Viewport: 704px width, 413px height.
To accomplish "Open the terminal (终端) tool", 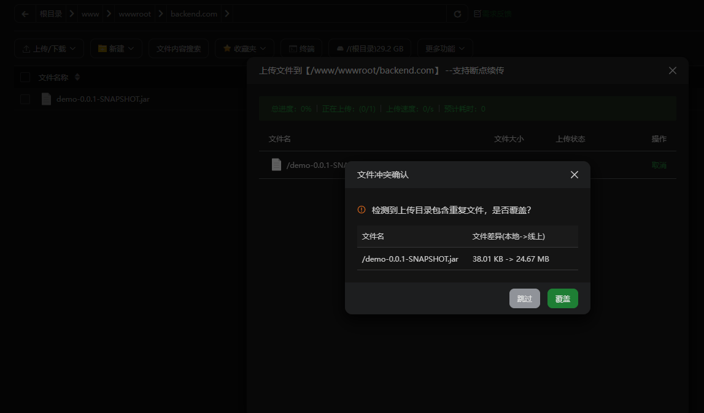I will tap(301, 48).
